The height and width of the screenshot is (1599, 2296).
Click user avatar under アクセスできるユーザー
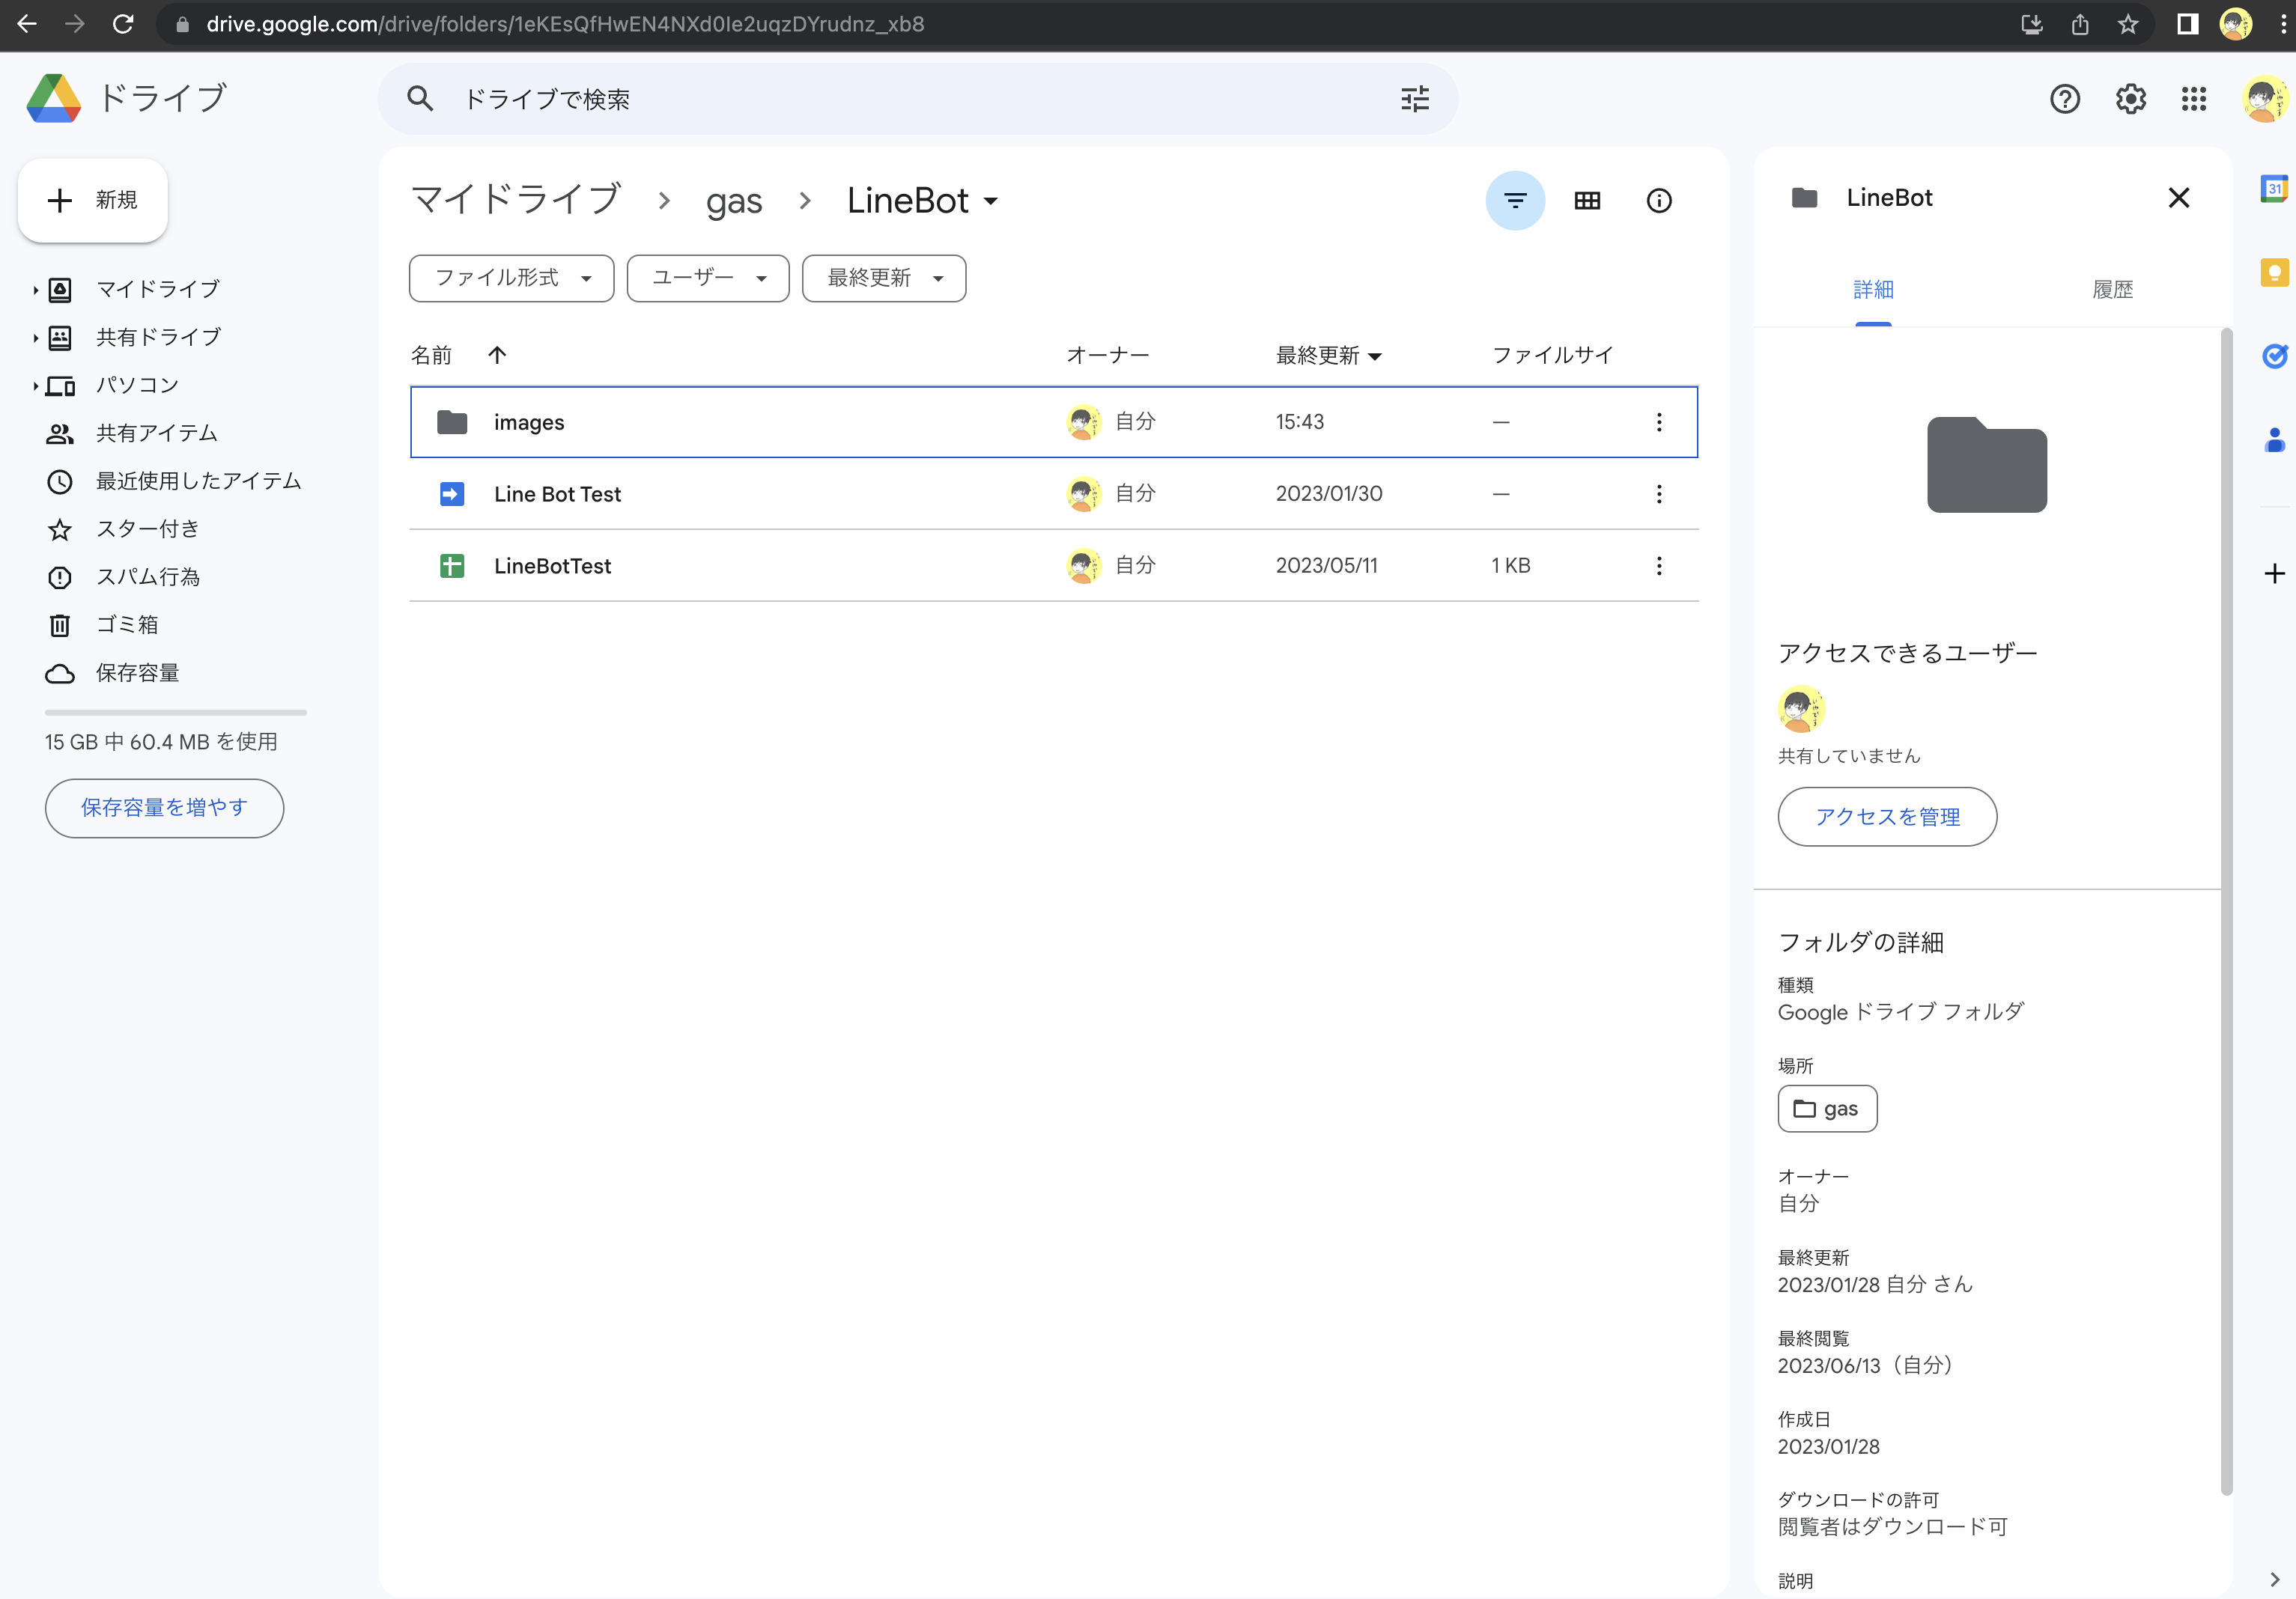pyautogui.click(x=1801, y=709)
